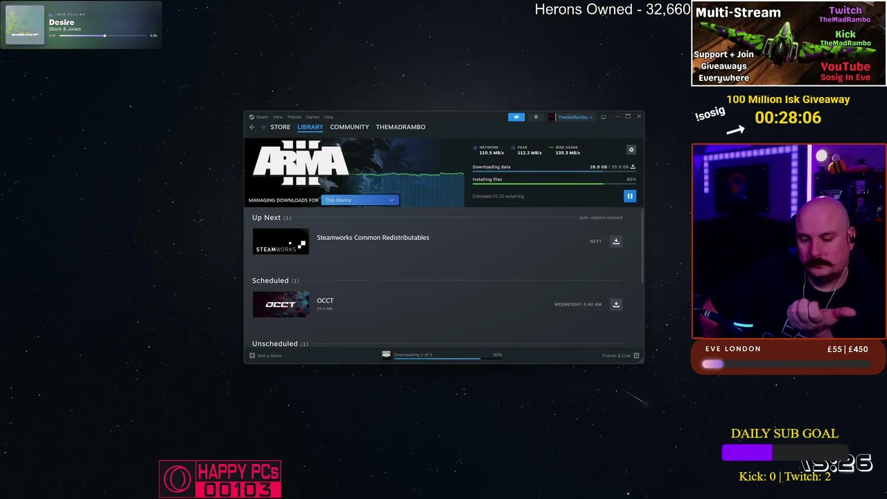This screenshot has width=887, height=499.
Task: Start the OCCT download now
Action: tap(616, 304)
